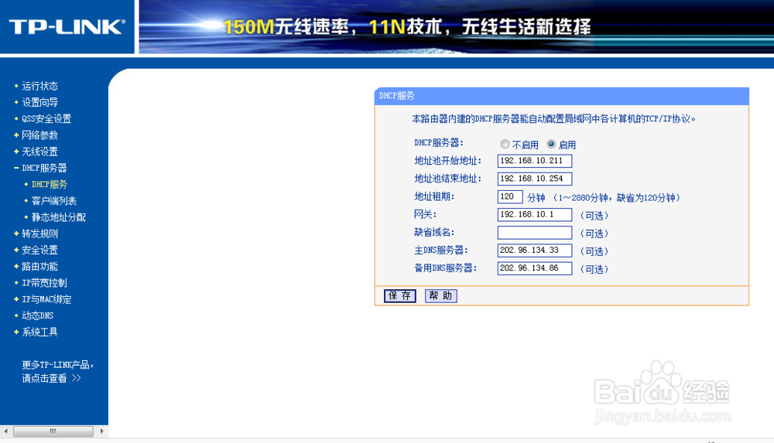The width and height of the screenshot is (774, 443).
Task: Click the 网关 input field
Action: click(535, 215)
